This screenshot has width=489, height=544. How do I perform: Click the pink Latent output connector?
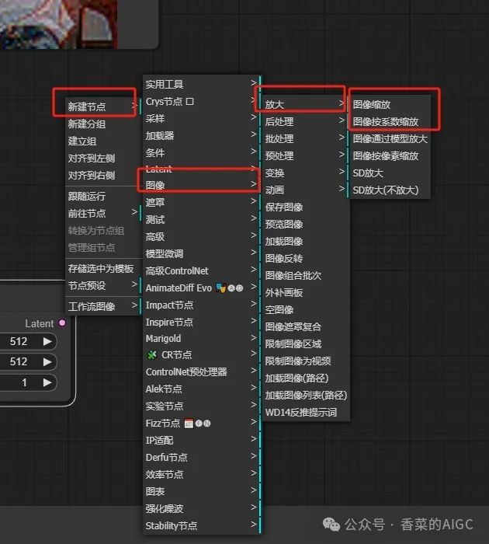coord(62,323)
